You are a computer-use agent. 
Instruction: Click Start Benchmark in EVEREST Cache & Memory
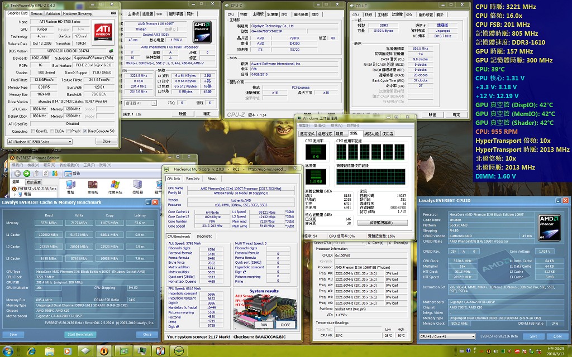[80, 335]
